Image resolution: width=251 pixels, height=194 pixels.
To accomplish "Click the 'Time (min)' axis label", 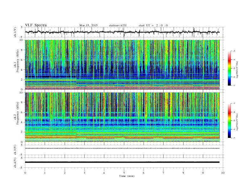I will coord(127,176).
